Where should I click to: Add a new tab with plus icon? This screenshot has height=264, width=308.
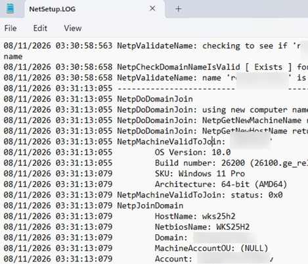coord(179,9)
